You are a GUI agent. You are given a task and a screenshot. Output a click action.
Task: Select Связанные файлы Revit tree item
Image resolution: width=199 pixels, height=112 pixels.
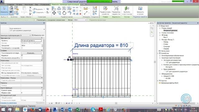point(169,83)
